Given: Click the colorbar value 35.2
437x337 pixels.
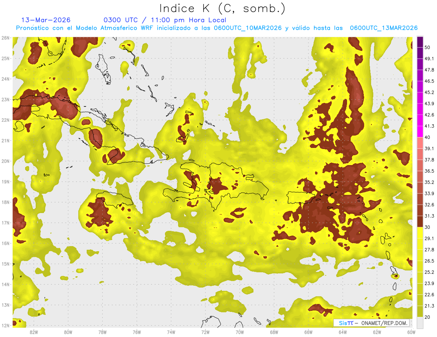Looking at the screenshot, I should click(429, 182).
